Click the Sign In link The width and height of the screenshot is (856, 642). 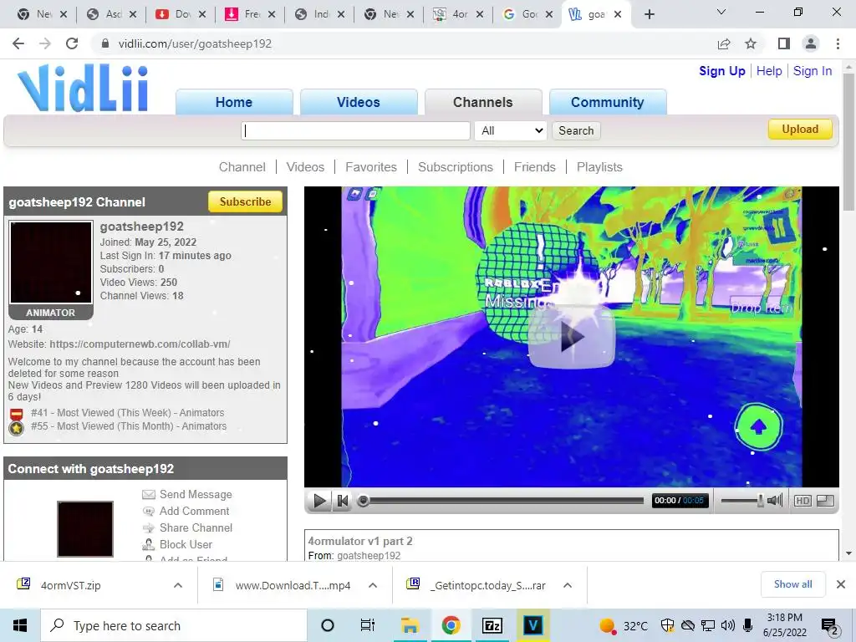tap(813, 71)
